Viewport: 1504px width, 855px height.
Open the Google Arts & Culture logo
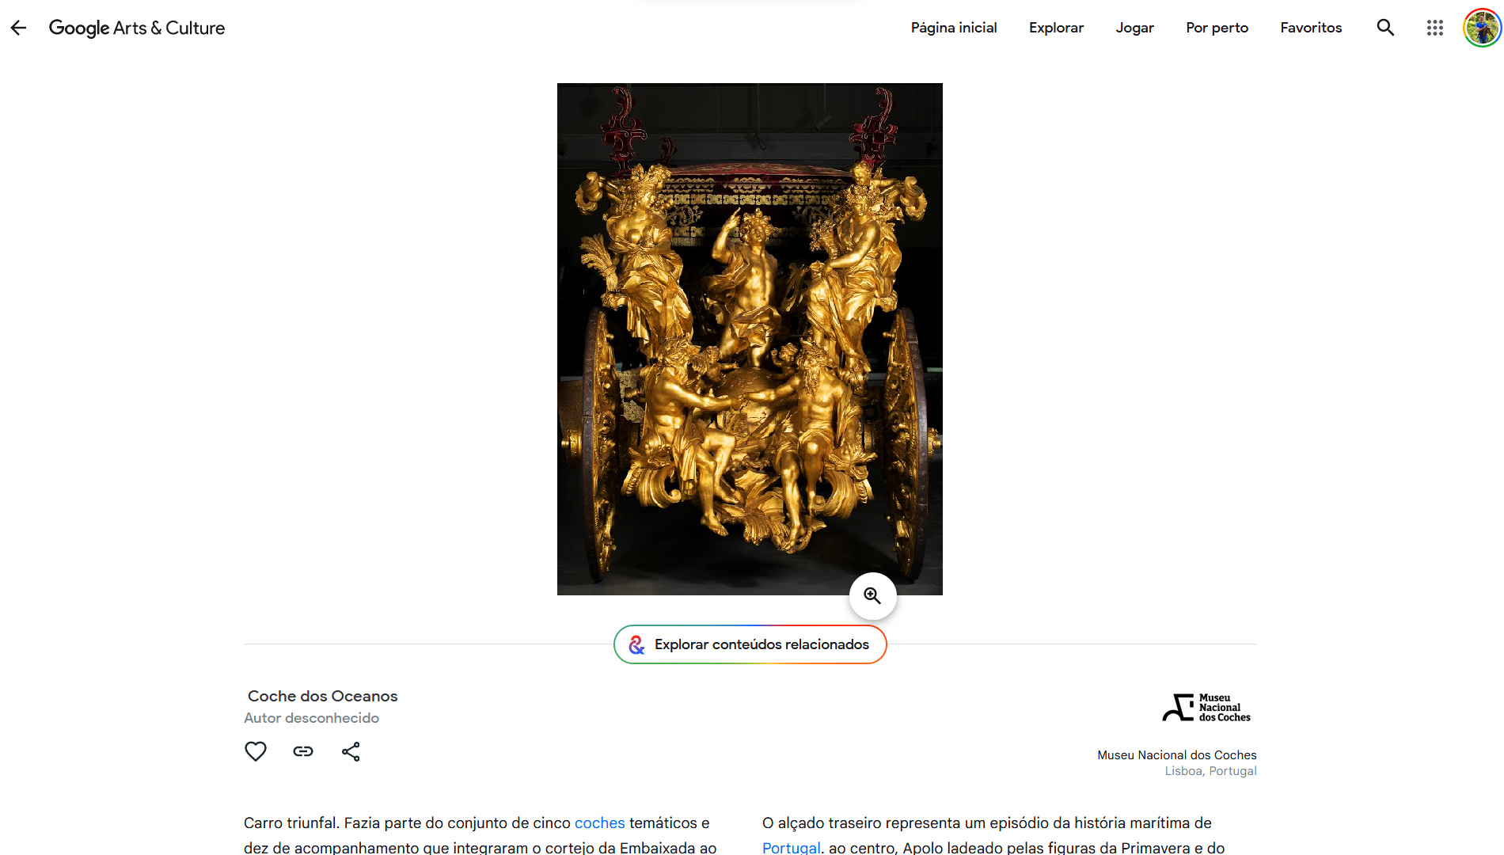[137, 28]
